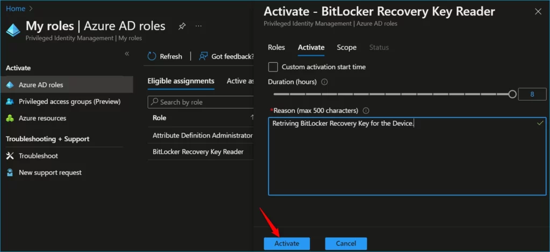Sort by the Role column header
550x252 pixels.
(159, 118)
